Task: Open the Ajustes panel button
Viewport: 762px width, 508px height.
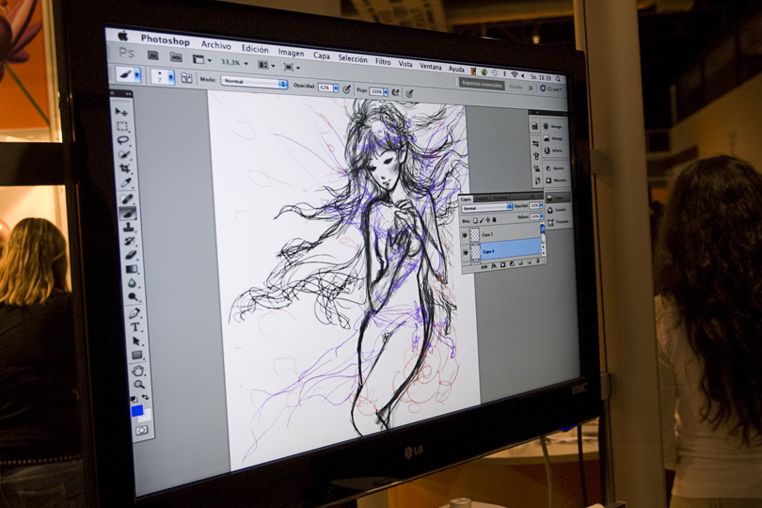Action: [x=555, y=168]
